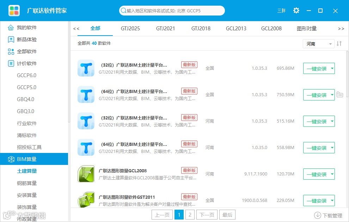Click the 下载管理 download arrow icon
Viewport: 349px width, 222px height.
click(317, 215)
